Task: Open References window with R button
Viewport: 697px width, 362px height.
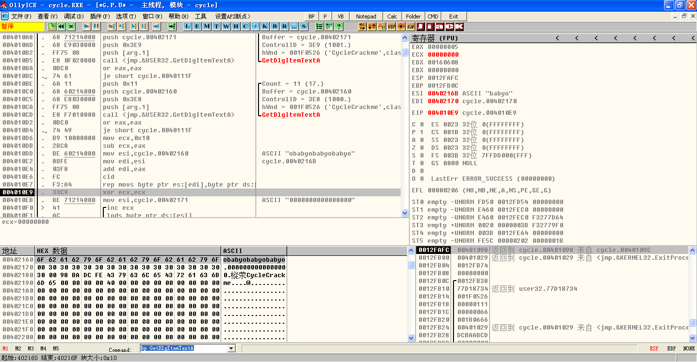Action: [285, 26]
